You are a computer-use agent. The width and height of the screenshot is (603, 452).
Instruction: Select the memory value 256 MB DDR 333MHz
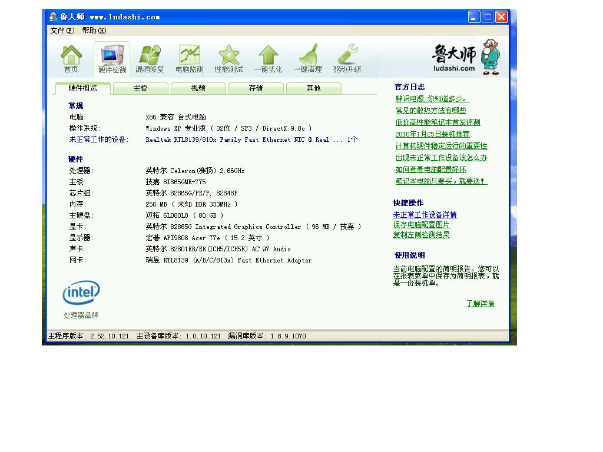click(191, 204)
